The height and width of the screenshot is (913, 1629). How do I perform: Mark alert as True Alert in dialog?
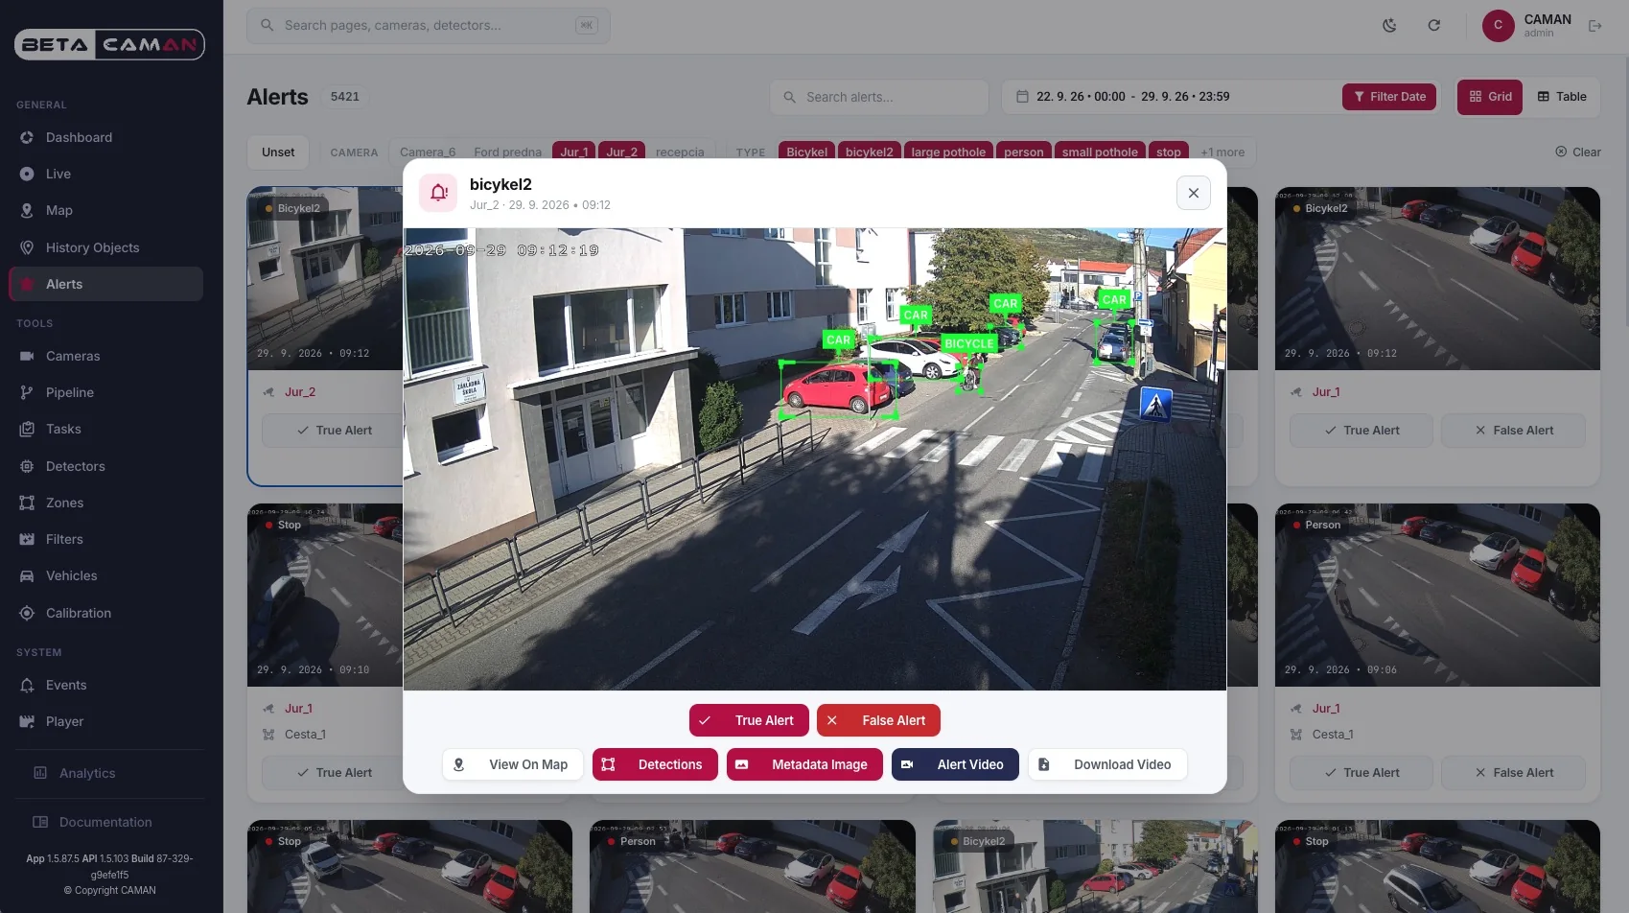coord(748,720)
